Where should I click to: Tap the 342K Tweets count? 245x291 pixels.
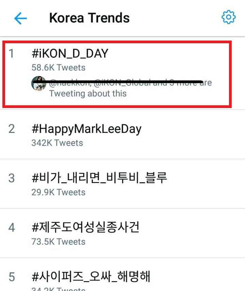pos(57,143)
